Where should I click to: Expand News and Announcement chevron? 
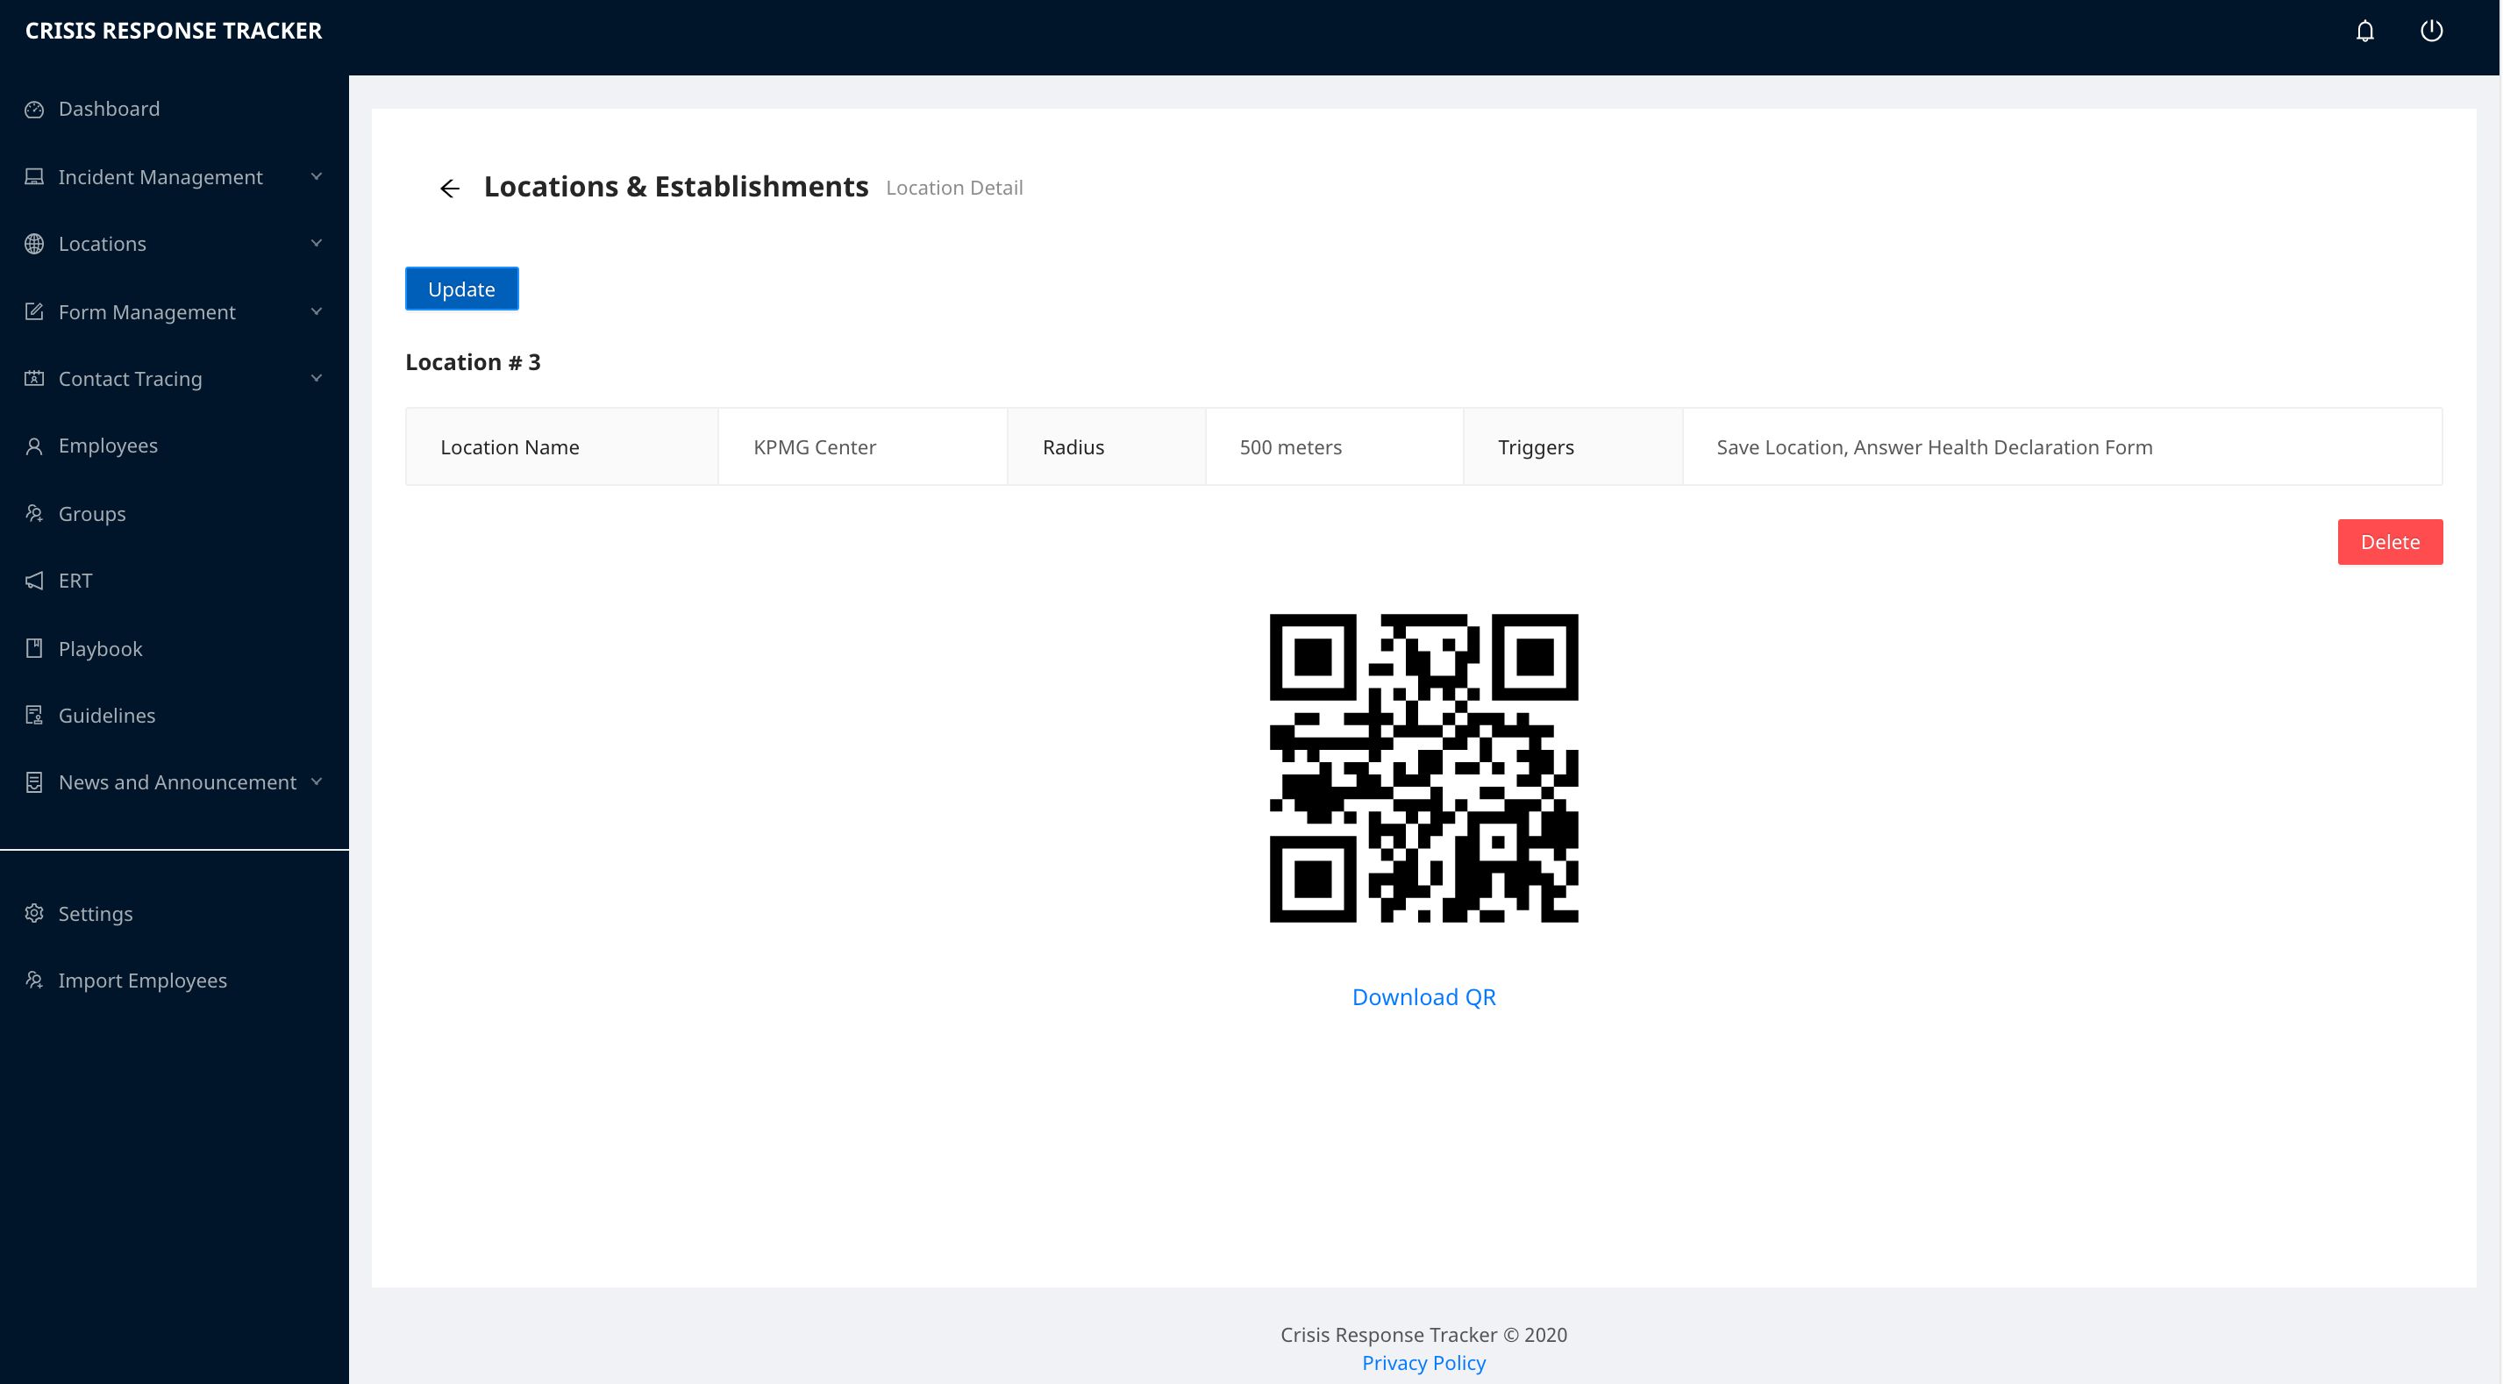click(316, 782)
